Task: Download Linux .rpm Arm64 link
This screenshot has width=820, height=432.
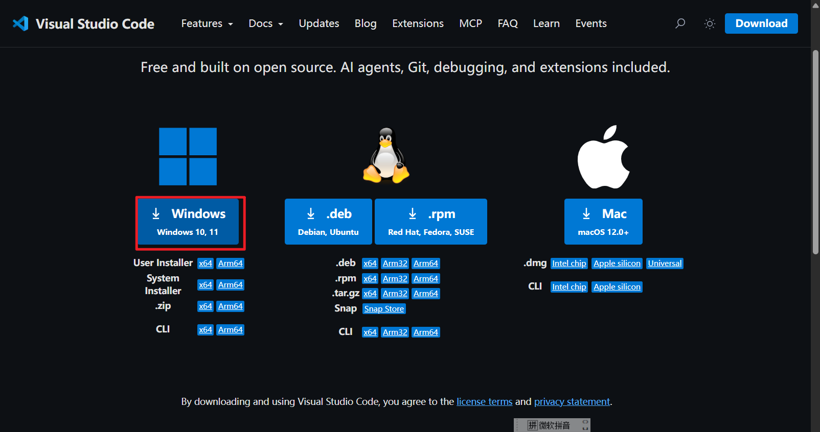Action: pos(426,279)
